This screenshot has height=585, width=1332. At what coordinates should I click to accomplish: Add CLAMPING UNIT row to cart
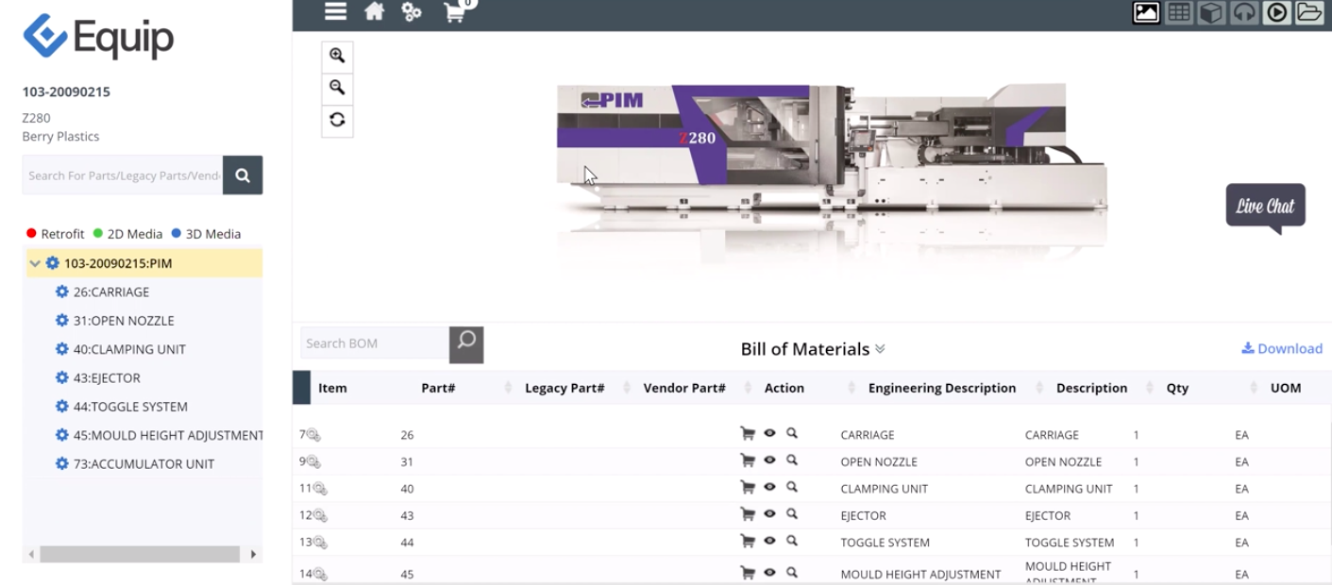748,488
